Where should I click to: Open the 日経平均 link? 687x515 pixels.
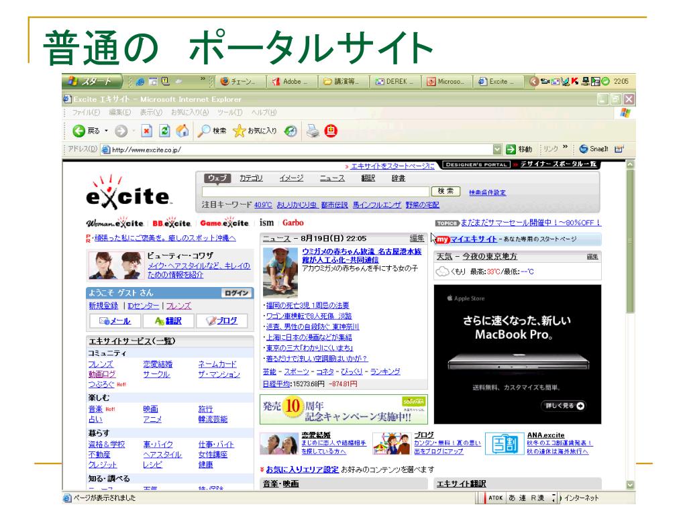click(276, 384)
